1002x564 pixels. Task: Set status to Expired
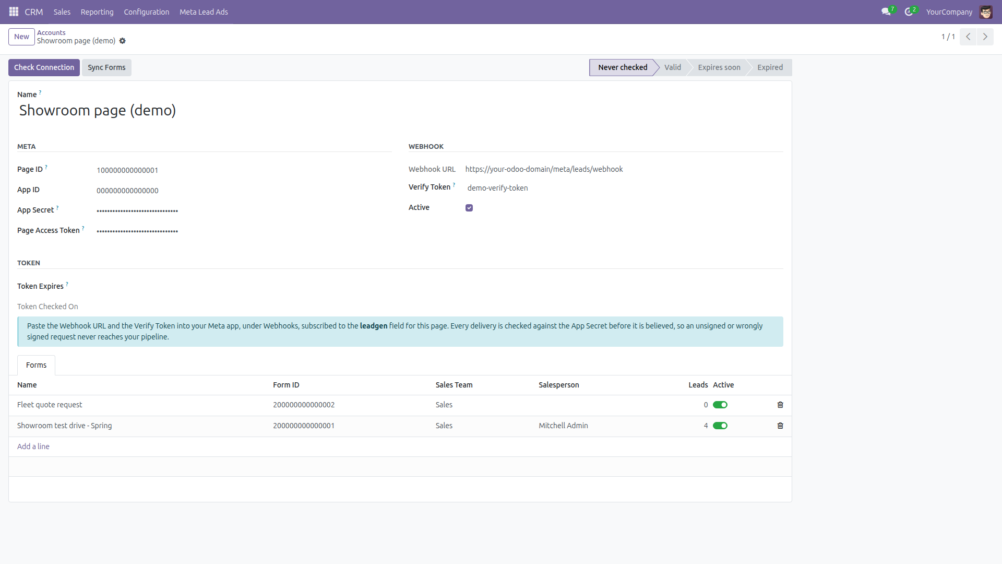tap(770, 67)
